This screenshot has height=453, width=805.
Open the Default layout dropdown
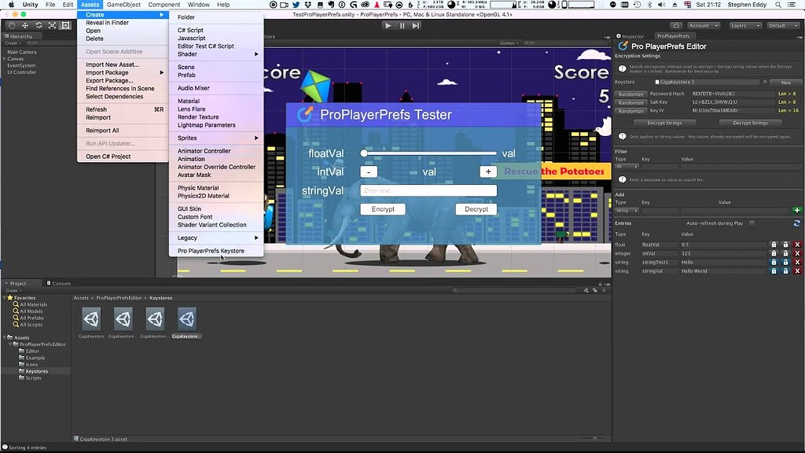click(781, 25)
